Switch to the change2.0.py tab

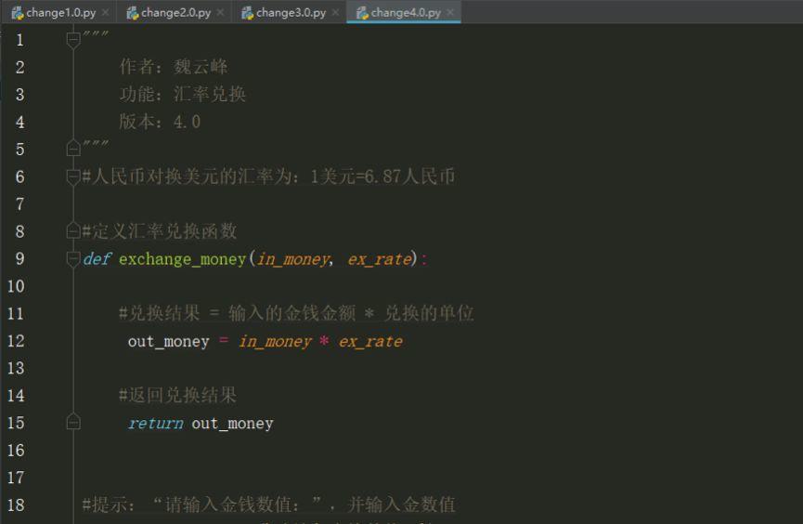[x=176, y=12]
